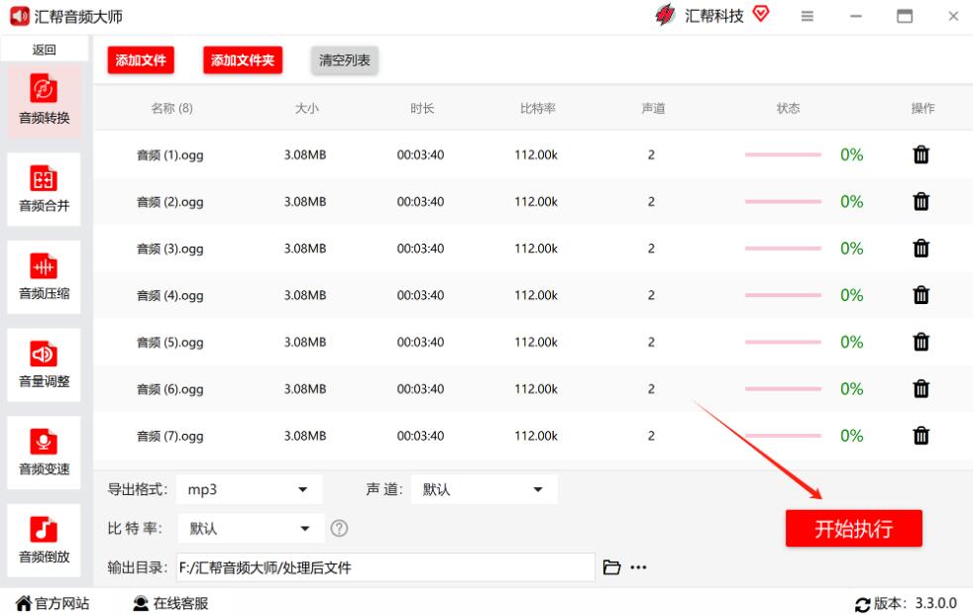This screenshot has width=973, height=615.
Task: Select the 音频合并 audio merge tool
Action: coord(45,188)
